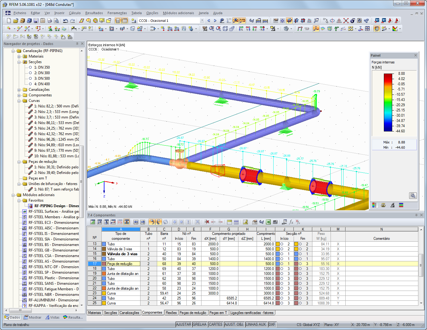
Task: Toggle CARTES in status bar
Action: pyautogui.click(x=216, y=324)
